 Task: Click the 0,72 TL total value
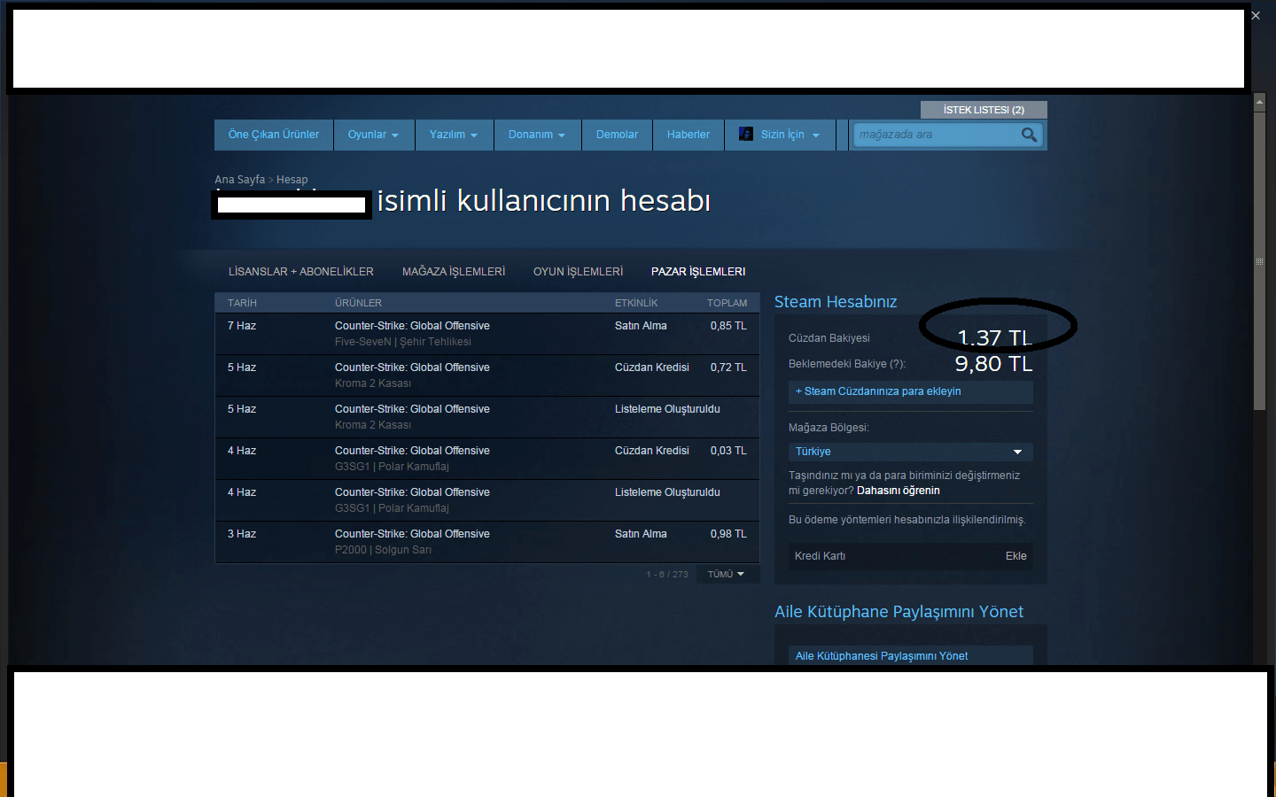tap(728, 368)
